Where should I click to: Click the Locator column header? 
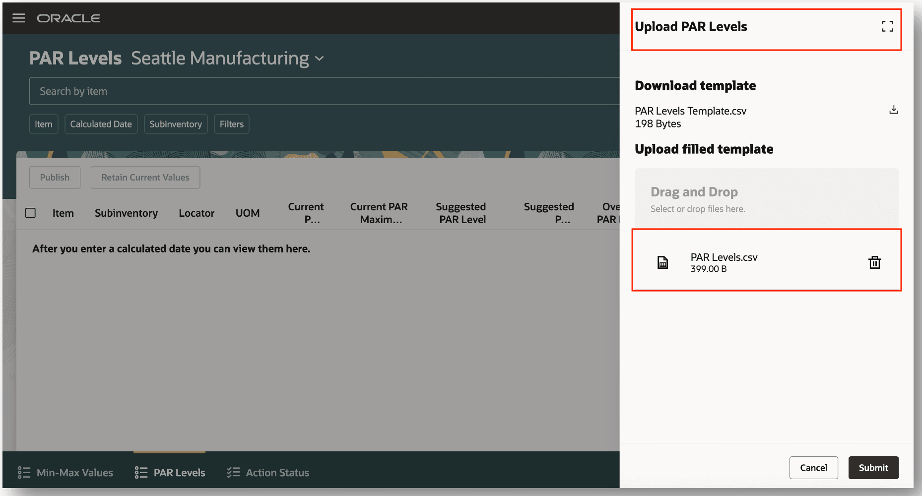click(x=197, y=213)
